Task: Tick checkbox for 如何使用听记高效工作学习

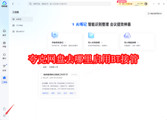Action: pyautogui.click(x=41, y=75)
